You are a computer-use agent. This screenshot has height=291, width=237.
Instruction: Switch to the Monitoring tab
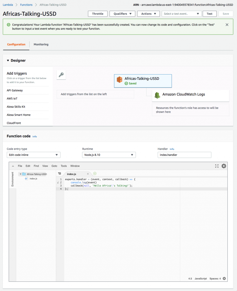click(x=41, y=44)
